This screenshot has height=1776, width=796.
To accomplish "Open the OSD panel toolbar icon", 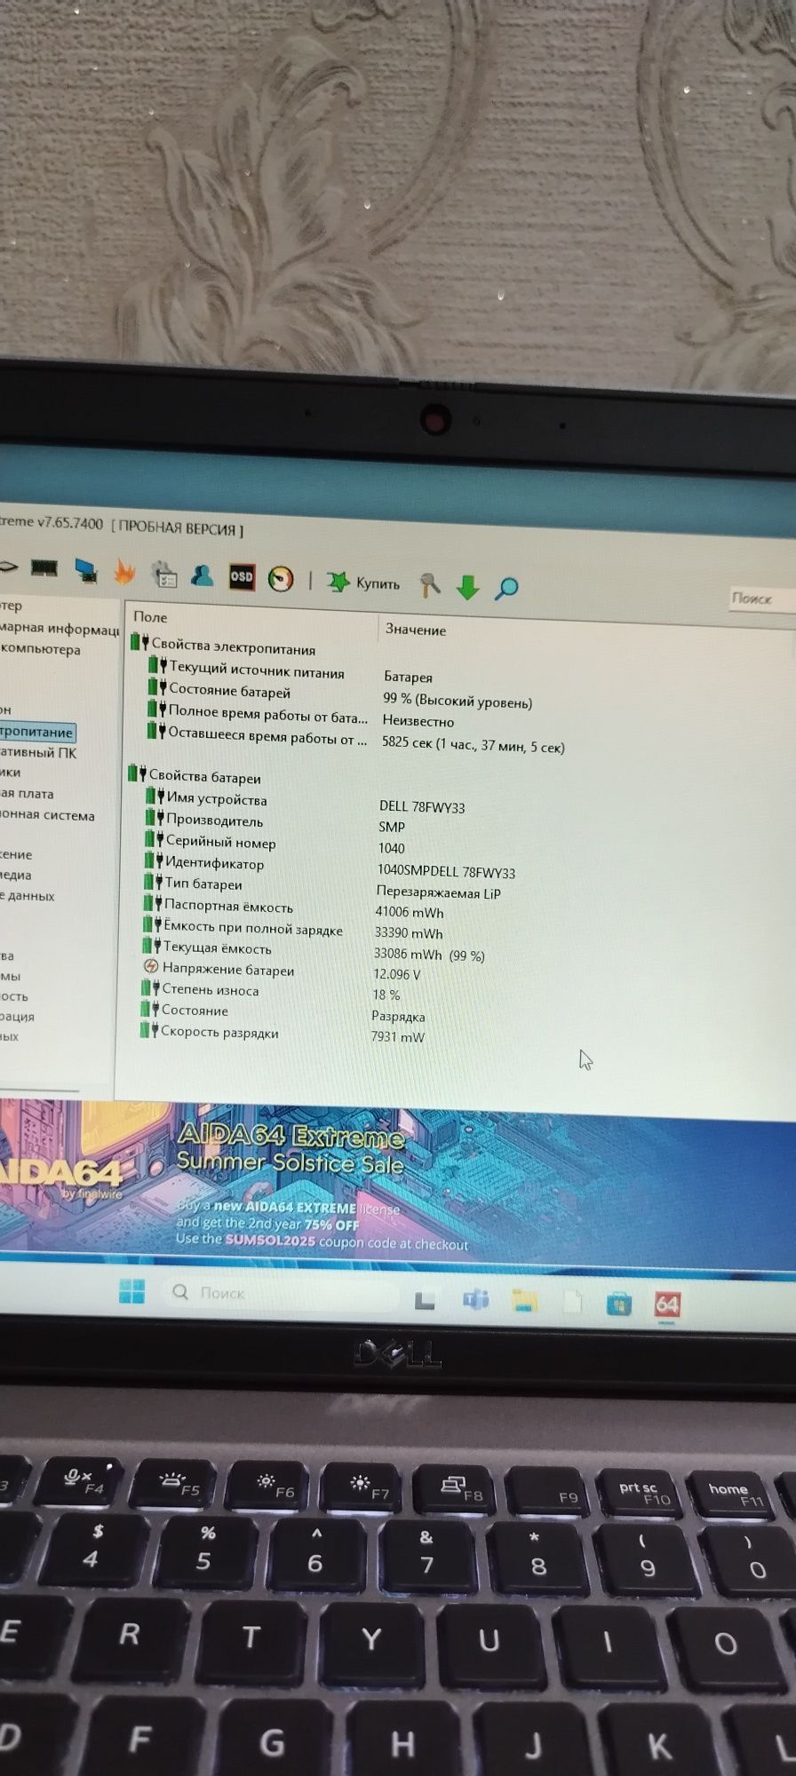I will (x=242, y=576).
